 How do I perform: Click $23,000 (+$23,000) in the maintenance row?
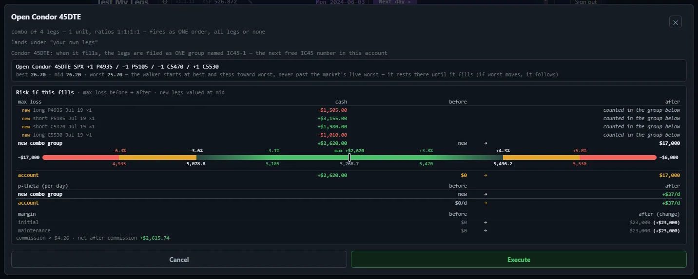(655, 230)
